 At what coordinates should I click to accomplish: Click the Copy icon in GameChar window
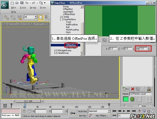pos(104,40)
